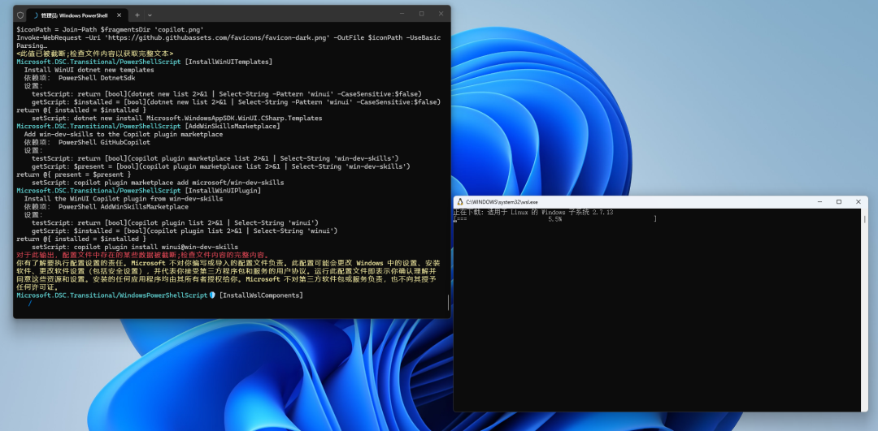The width and height of the screenshot is (878, 431).
Task: Click the wsl.exe console vertical scrollbar
Action: [864, 310]
